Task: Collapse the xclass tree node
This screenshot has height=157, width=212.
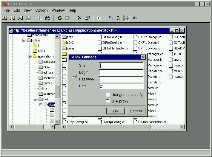Action: point(24,40)
